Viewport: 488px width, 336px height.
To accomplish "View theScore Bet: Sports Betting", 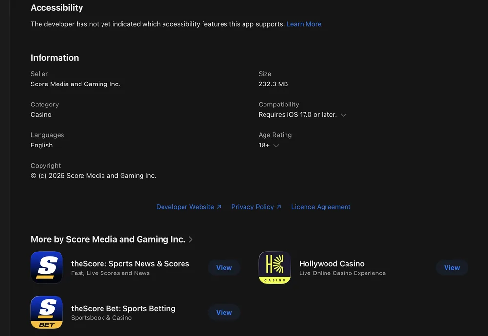I will [x=224, y=313].
